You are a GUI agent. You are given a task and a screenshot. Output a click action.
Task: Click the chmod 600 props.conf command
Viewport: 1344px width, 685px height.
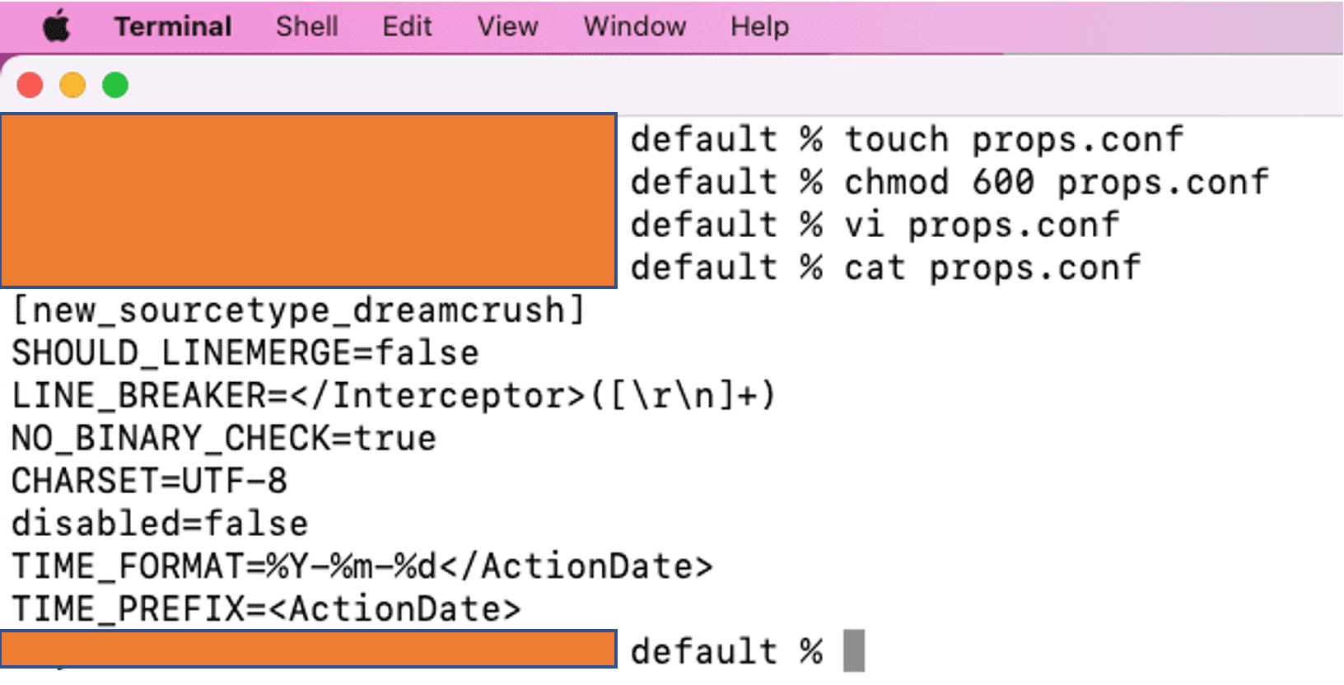[x=1057, y=183]
